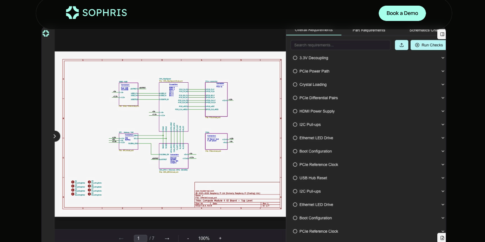Viewport: 485px width, 242px height.
Task: Expand the PCIe Differential Pairs chevron
Action: (443, 98)
